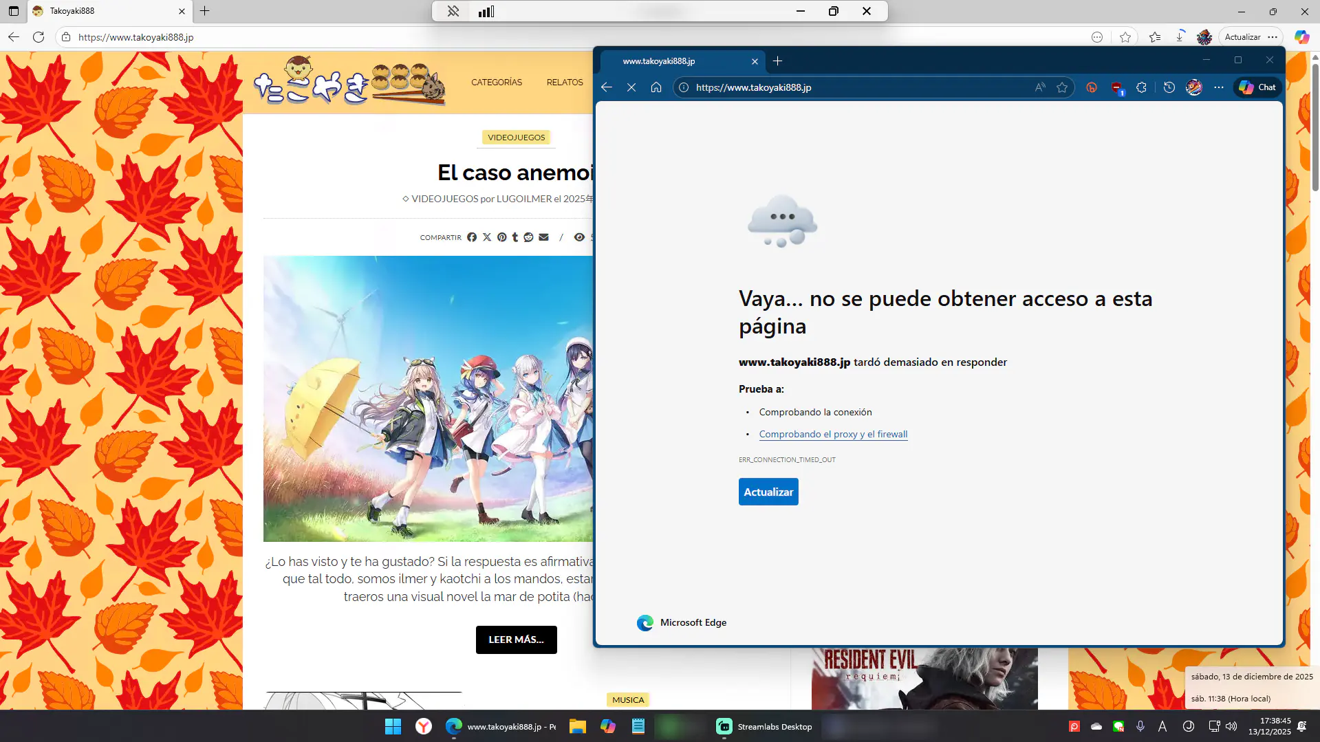
Task: Share the article on Pinterest
Action: click(x=501, y=237)
